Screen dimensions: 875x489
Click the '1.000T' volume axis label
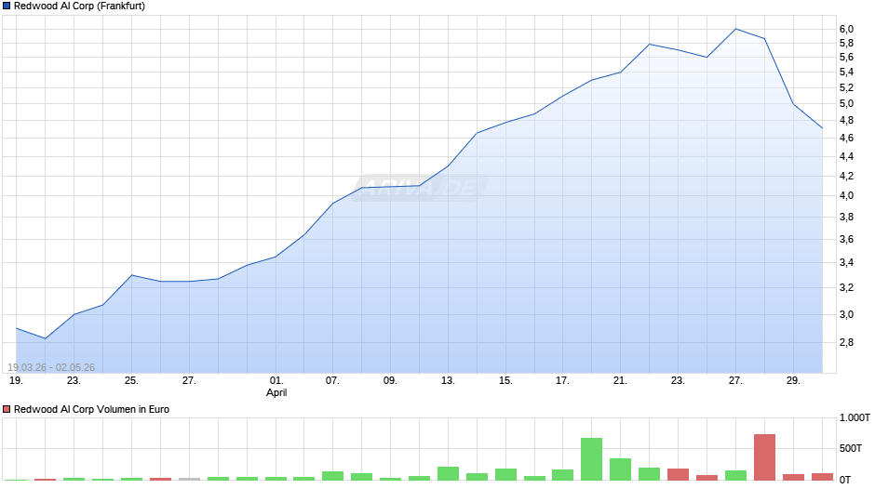855,417
